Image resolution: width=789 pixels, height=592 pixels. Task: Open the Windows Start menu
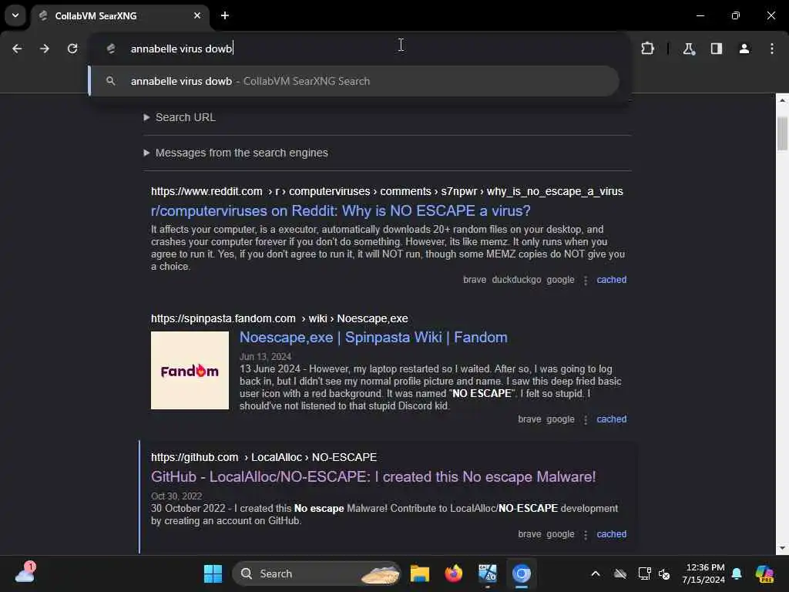tap(213, 573)
